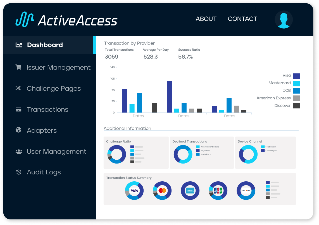
Task: Click the user avatar in the header
Action: 284,20
